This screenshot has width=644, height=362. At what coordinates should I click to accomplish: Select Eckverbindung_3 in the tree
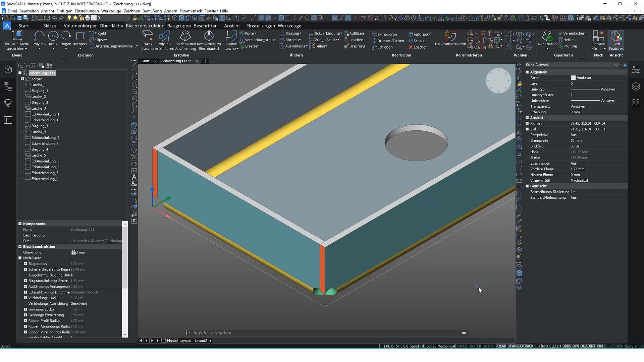point(45,173)
